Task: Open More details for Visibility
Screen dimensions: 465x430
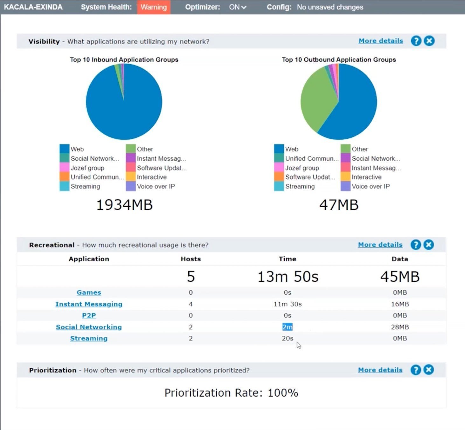Action: pos(381,41)
